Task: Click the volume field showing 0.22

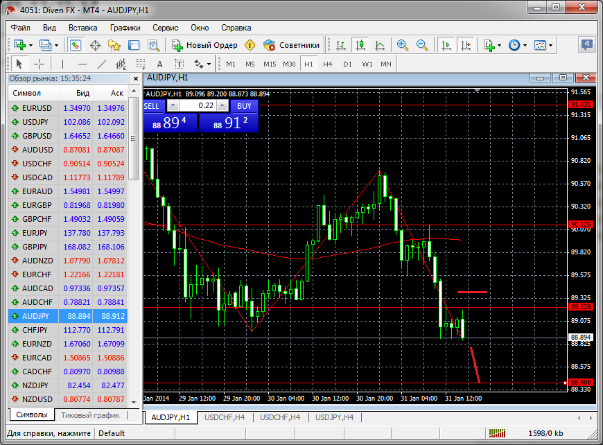Action: (x=198, y=105)
